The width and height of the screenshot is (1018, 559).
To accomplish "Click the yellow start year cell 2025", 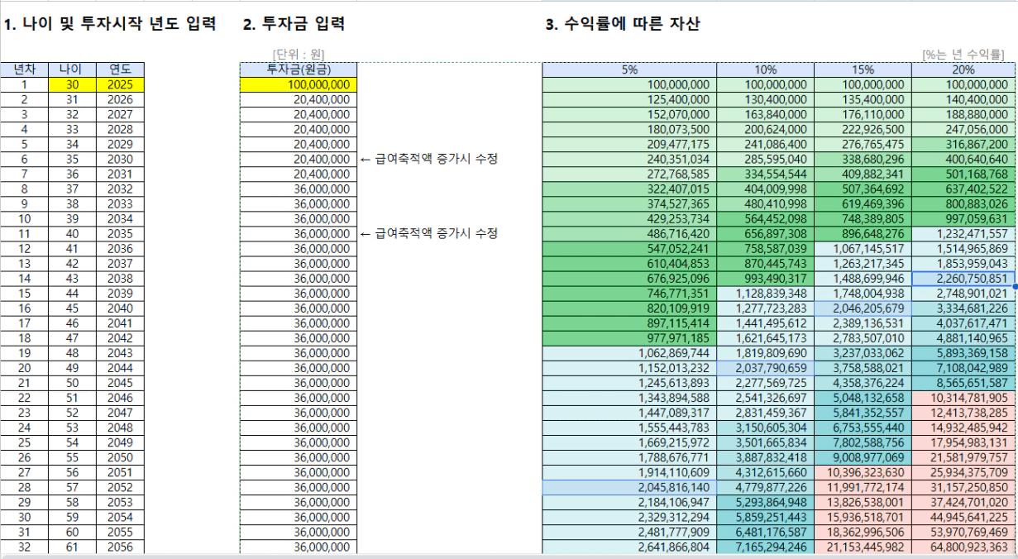I will pos(120,84).
